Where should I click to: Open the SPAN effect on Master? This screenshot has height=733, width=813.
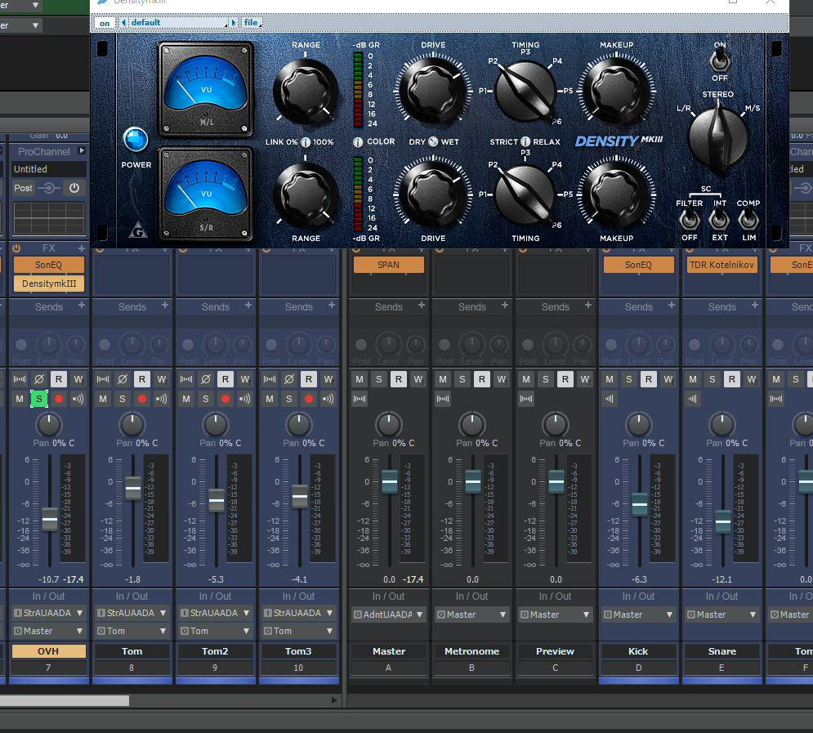click(x=389, y=265)
